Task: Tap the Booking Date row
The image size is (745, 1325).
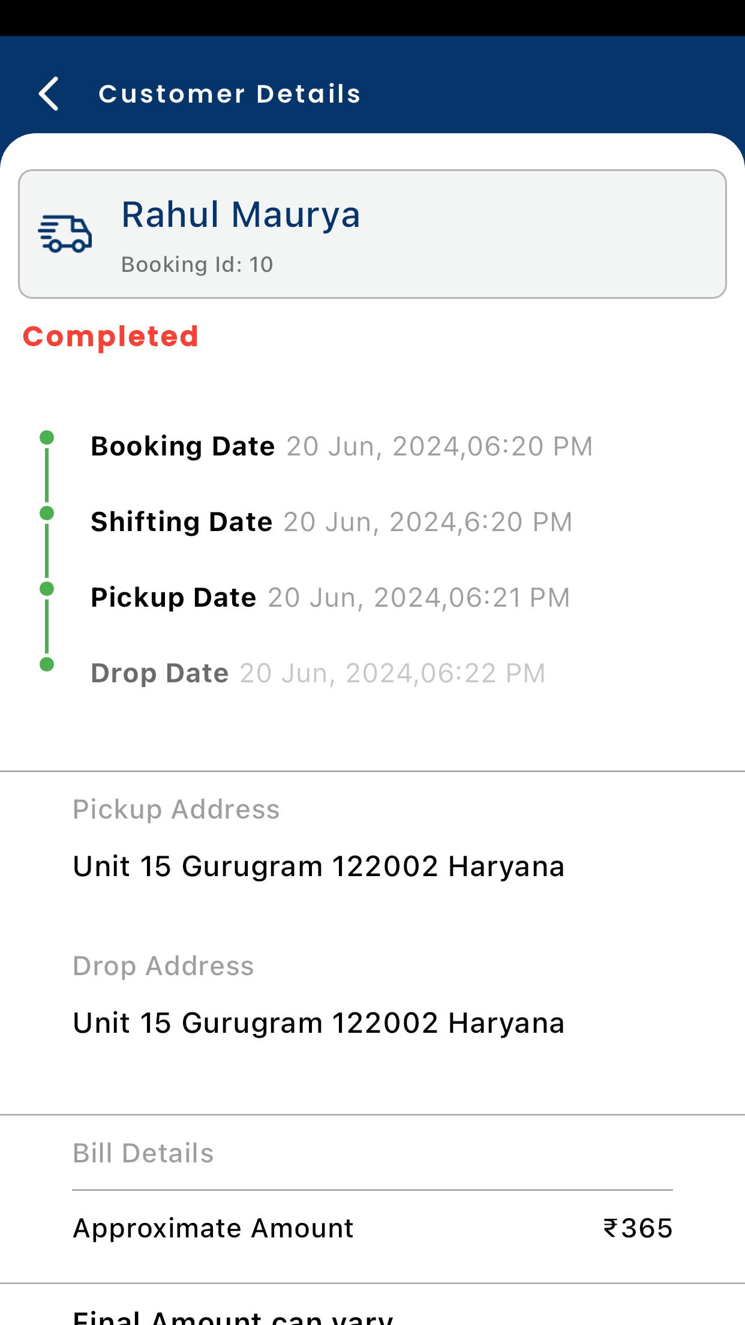Action: click(342, 446)
